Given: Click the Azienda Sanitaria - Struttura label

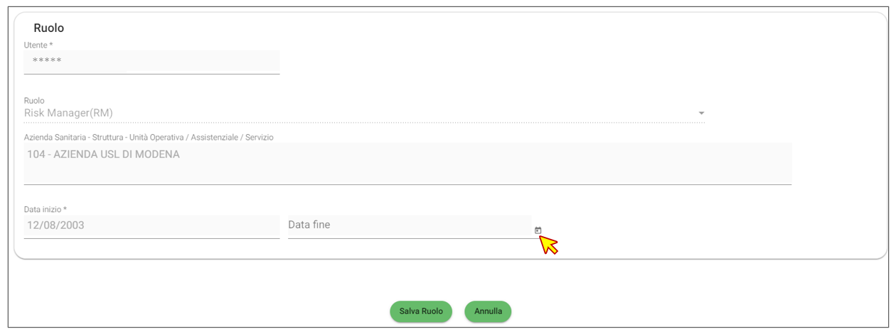Looking at the screenshot, I should pos(149,137).
